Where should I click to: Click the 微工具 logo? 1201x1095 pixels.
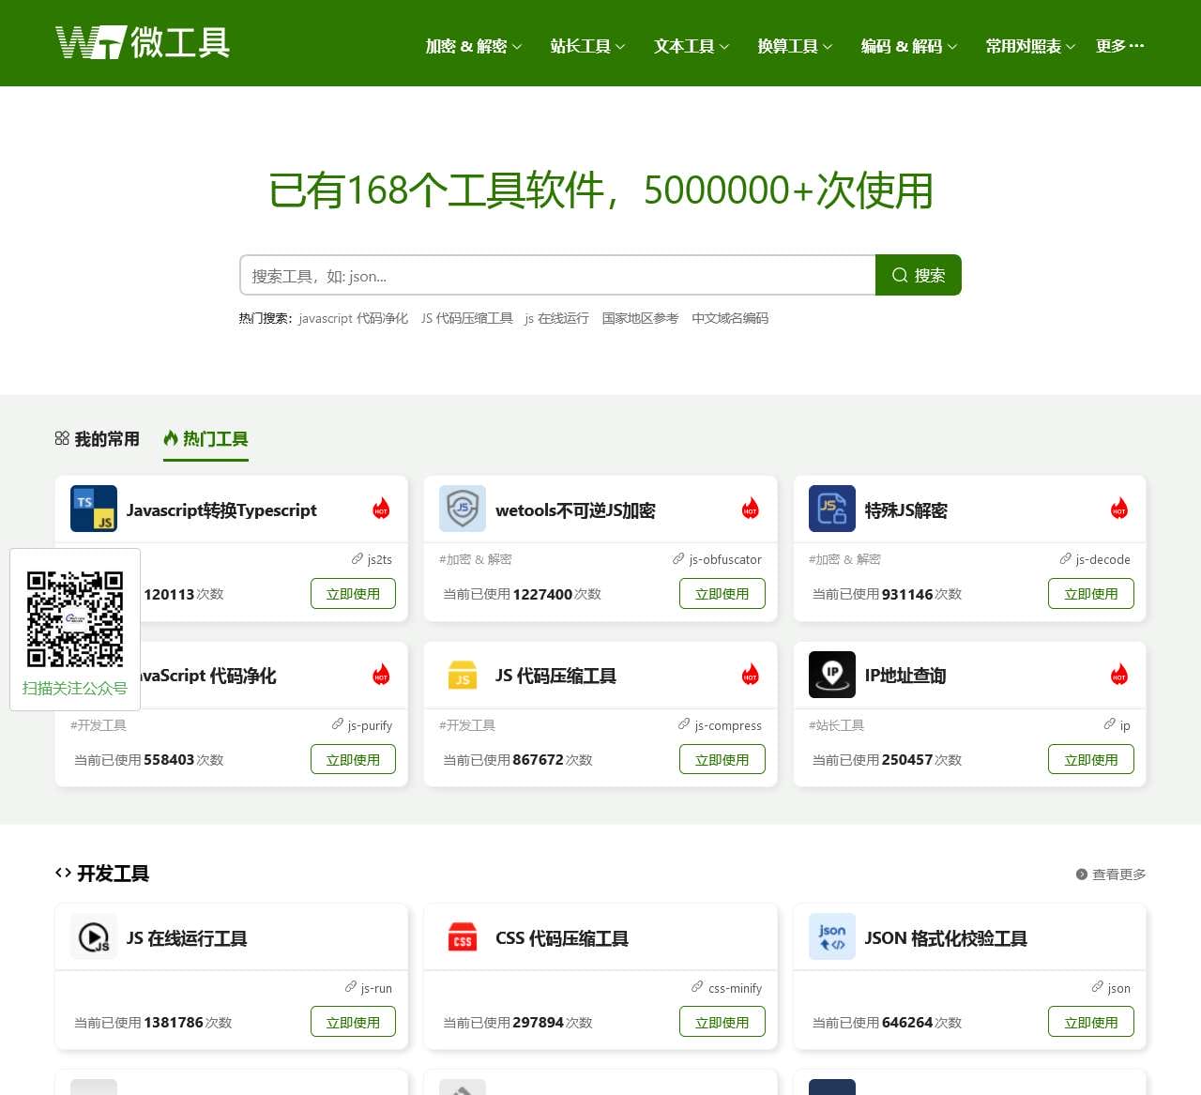143,42
